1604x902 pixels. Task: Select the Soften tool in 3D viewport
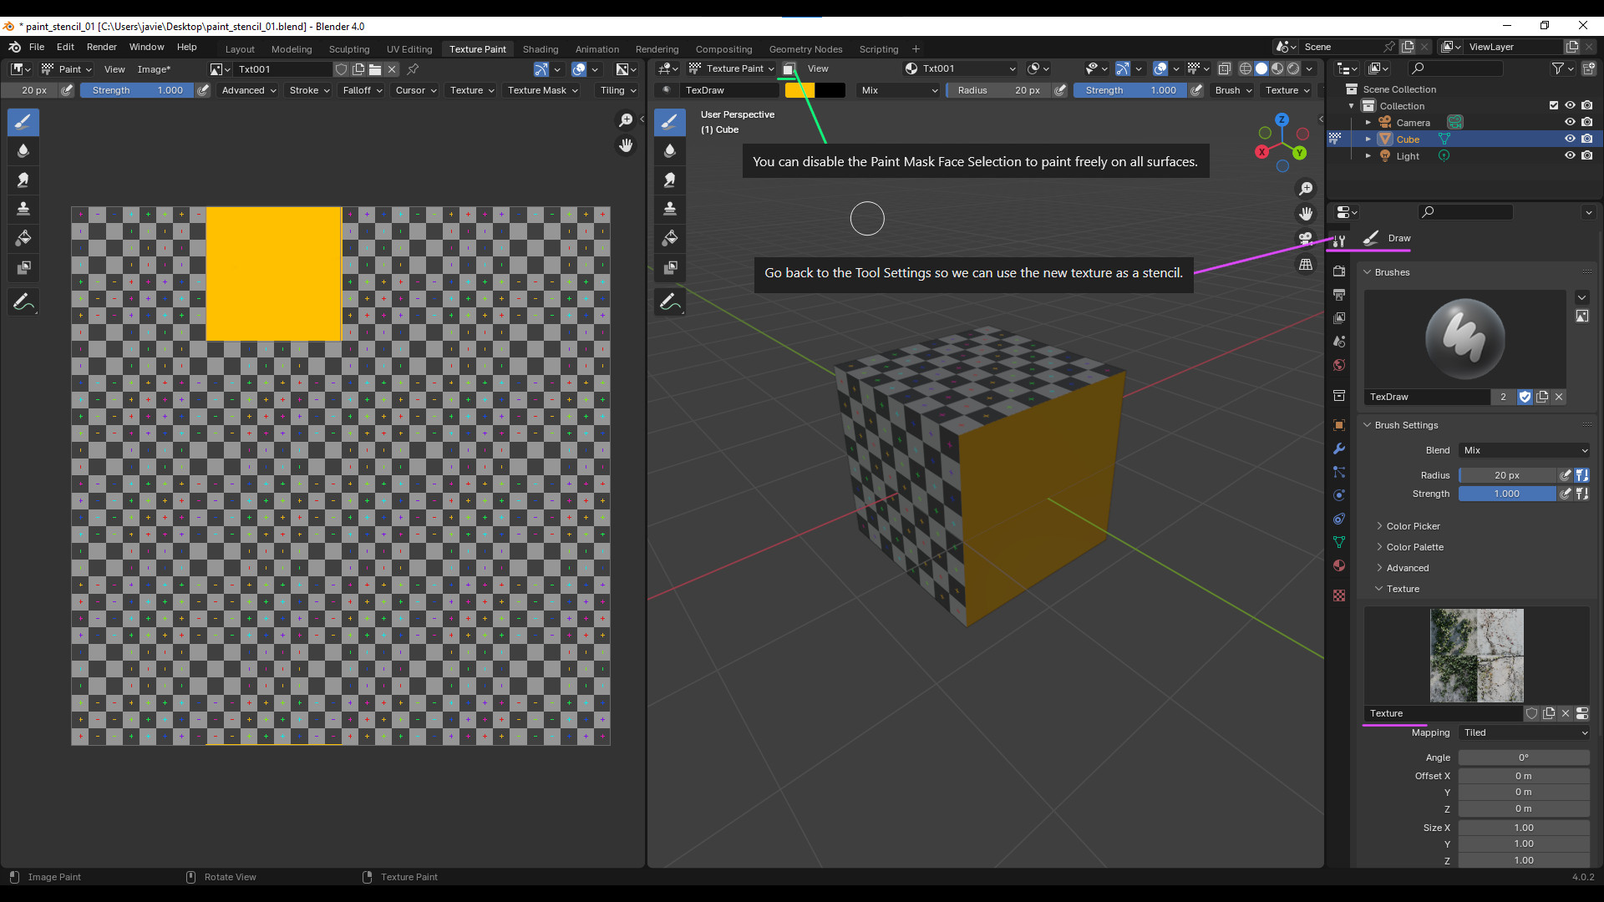tap(669, 151)
